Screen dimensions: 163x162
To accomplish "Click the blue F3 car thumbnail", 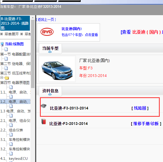I will [57, 69].
